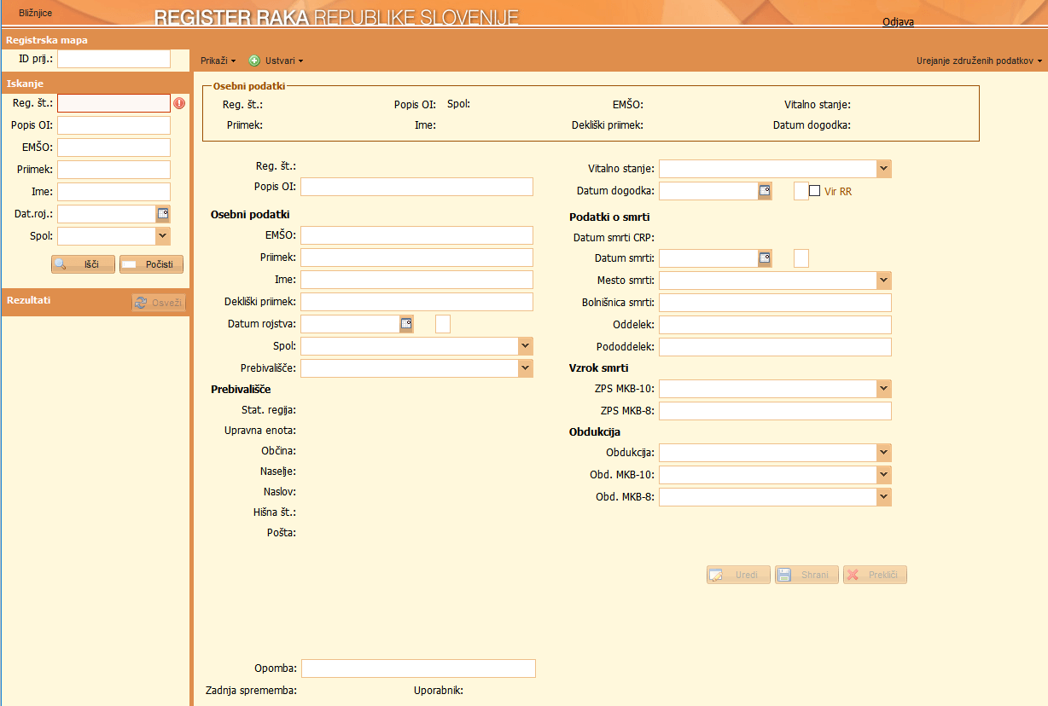
Task: Focus the Dekliški priimek input field
Action: 416,302
